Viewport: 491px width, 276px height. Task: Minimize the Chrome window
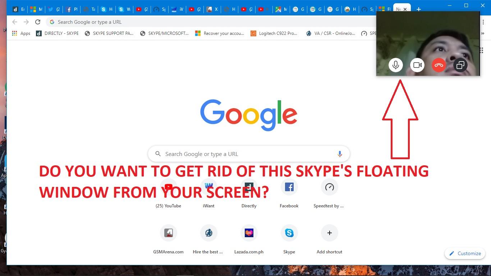click(x=450, y=5)
